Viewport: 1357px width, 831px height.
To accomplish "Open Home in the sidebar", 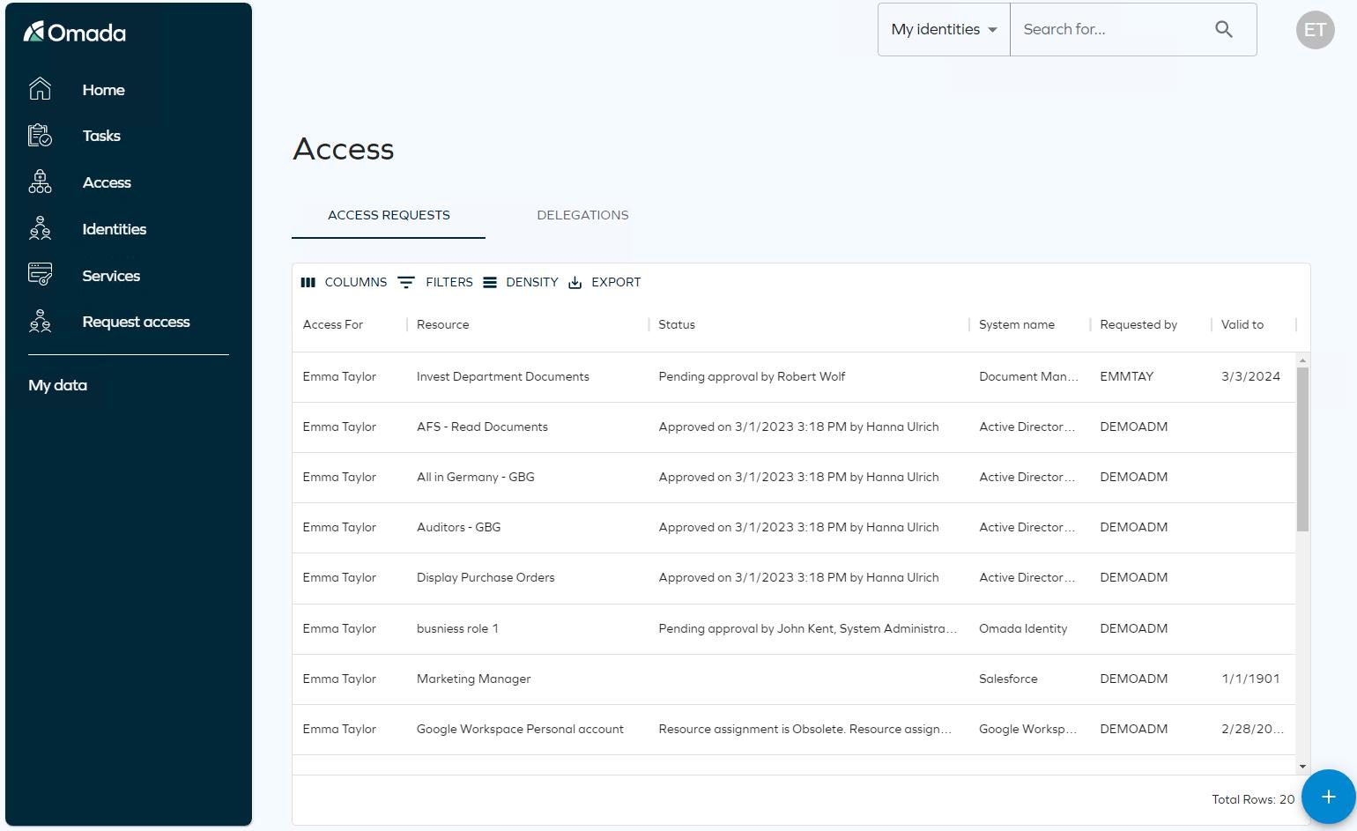I will click(103, 90).
